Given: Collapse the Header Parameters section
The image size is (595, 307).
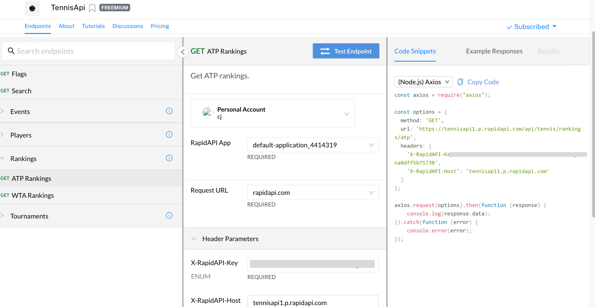Looking at the screenshot, I should [193, 239].
